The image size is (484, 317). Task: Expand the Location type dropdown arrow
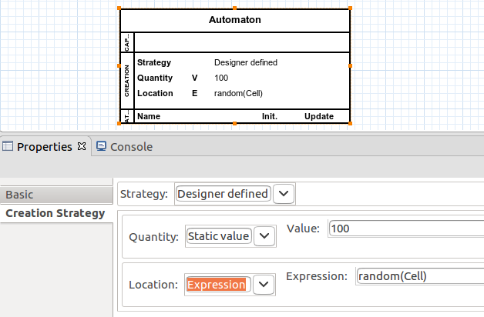[264, 284]
